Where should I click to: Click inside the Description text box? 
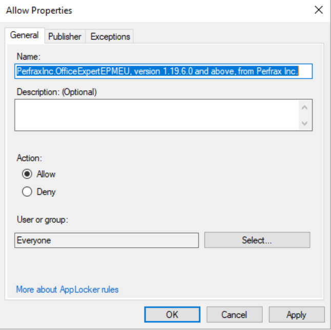tap(156, 115)
